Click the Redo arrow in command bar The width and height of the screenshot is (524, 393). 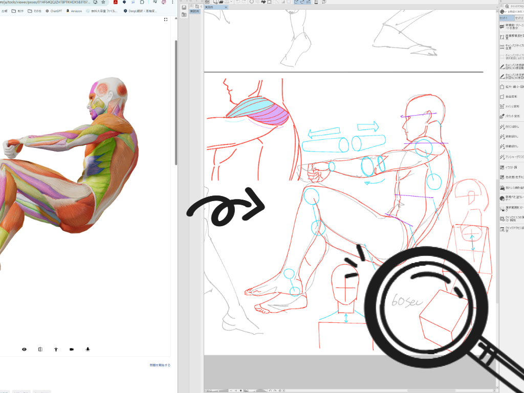pyautogui.click(x=244, y=2)
